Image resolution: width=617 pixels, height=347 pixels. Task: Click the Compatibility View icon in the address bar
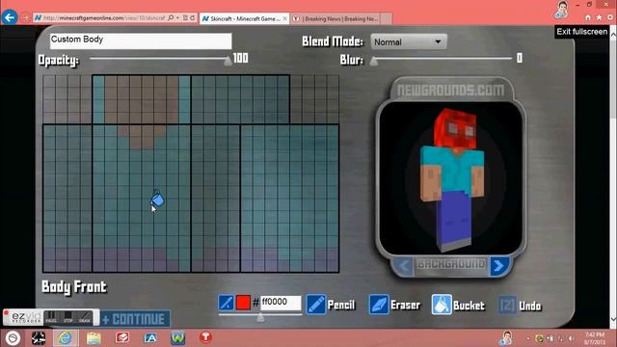(x=185, y=18)
